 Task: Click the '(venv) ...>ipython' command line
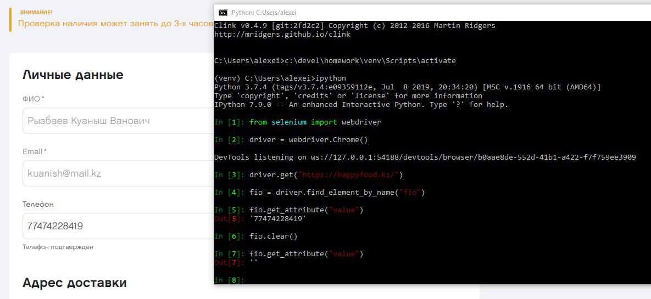point(280,78)
